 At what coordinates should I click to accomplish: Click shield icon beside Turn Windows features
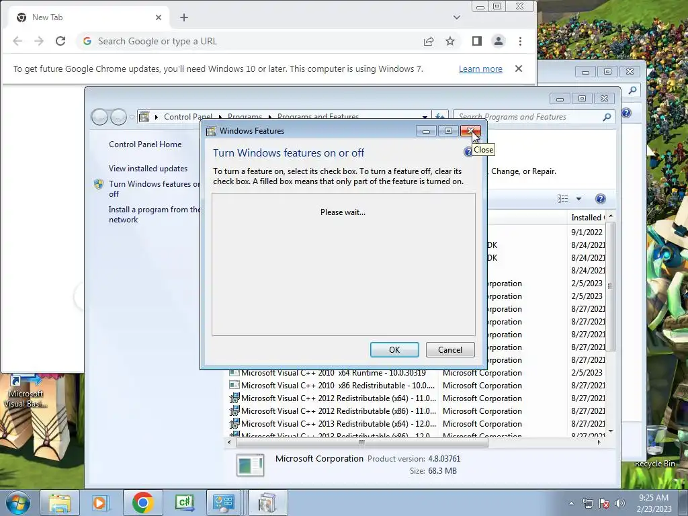(x=99, y=184)
